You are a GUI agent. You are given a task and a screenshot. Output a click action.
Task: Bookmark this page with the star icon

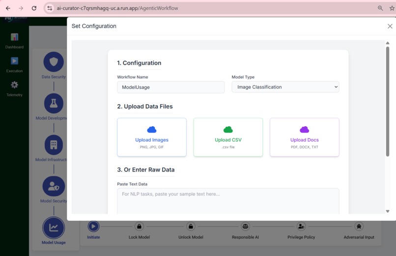click(392, 8)
